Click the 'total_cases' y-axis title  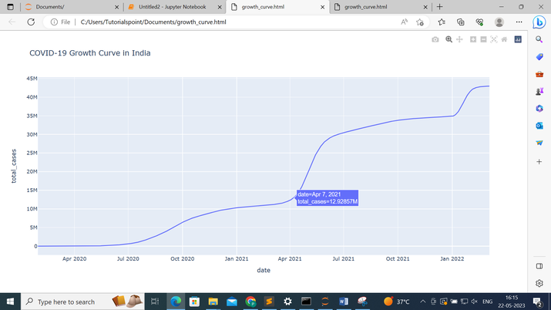pyautogui.click(x=14, y=166)
